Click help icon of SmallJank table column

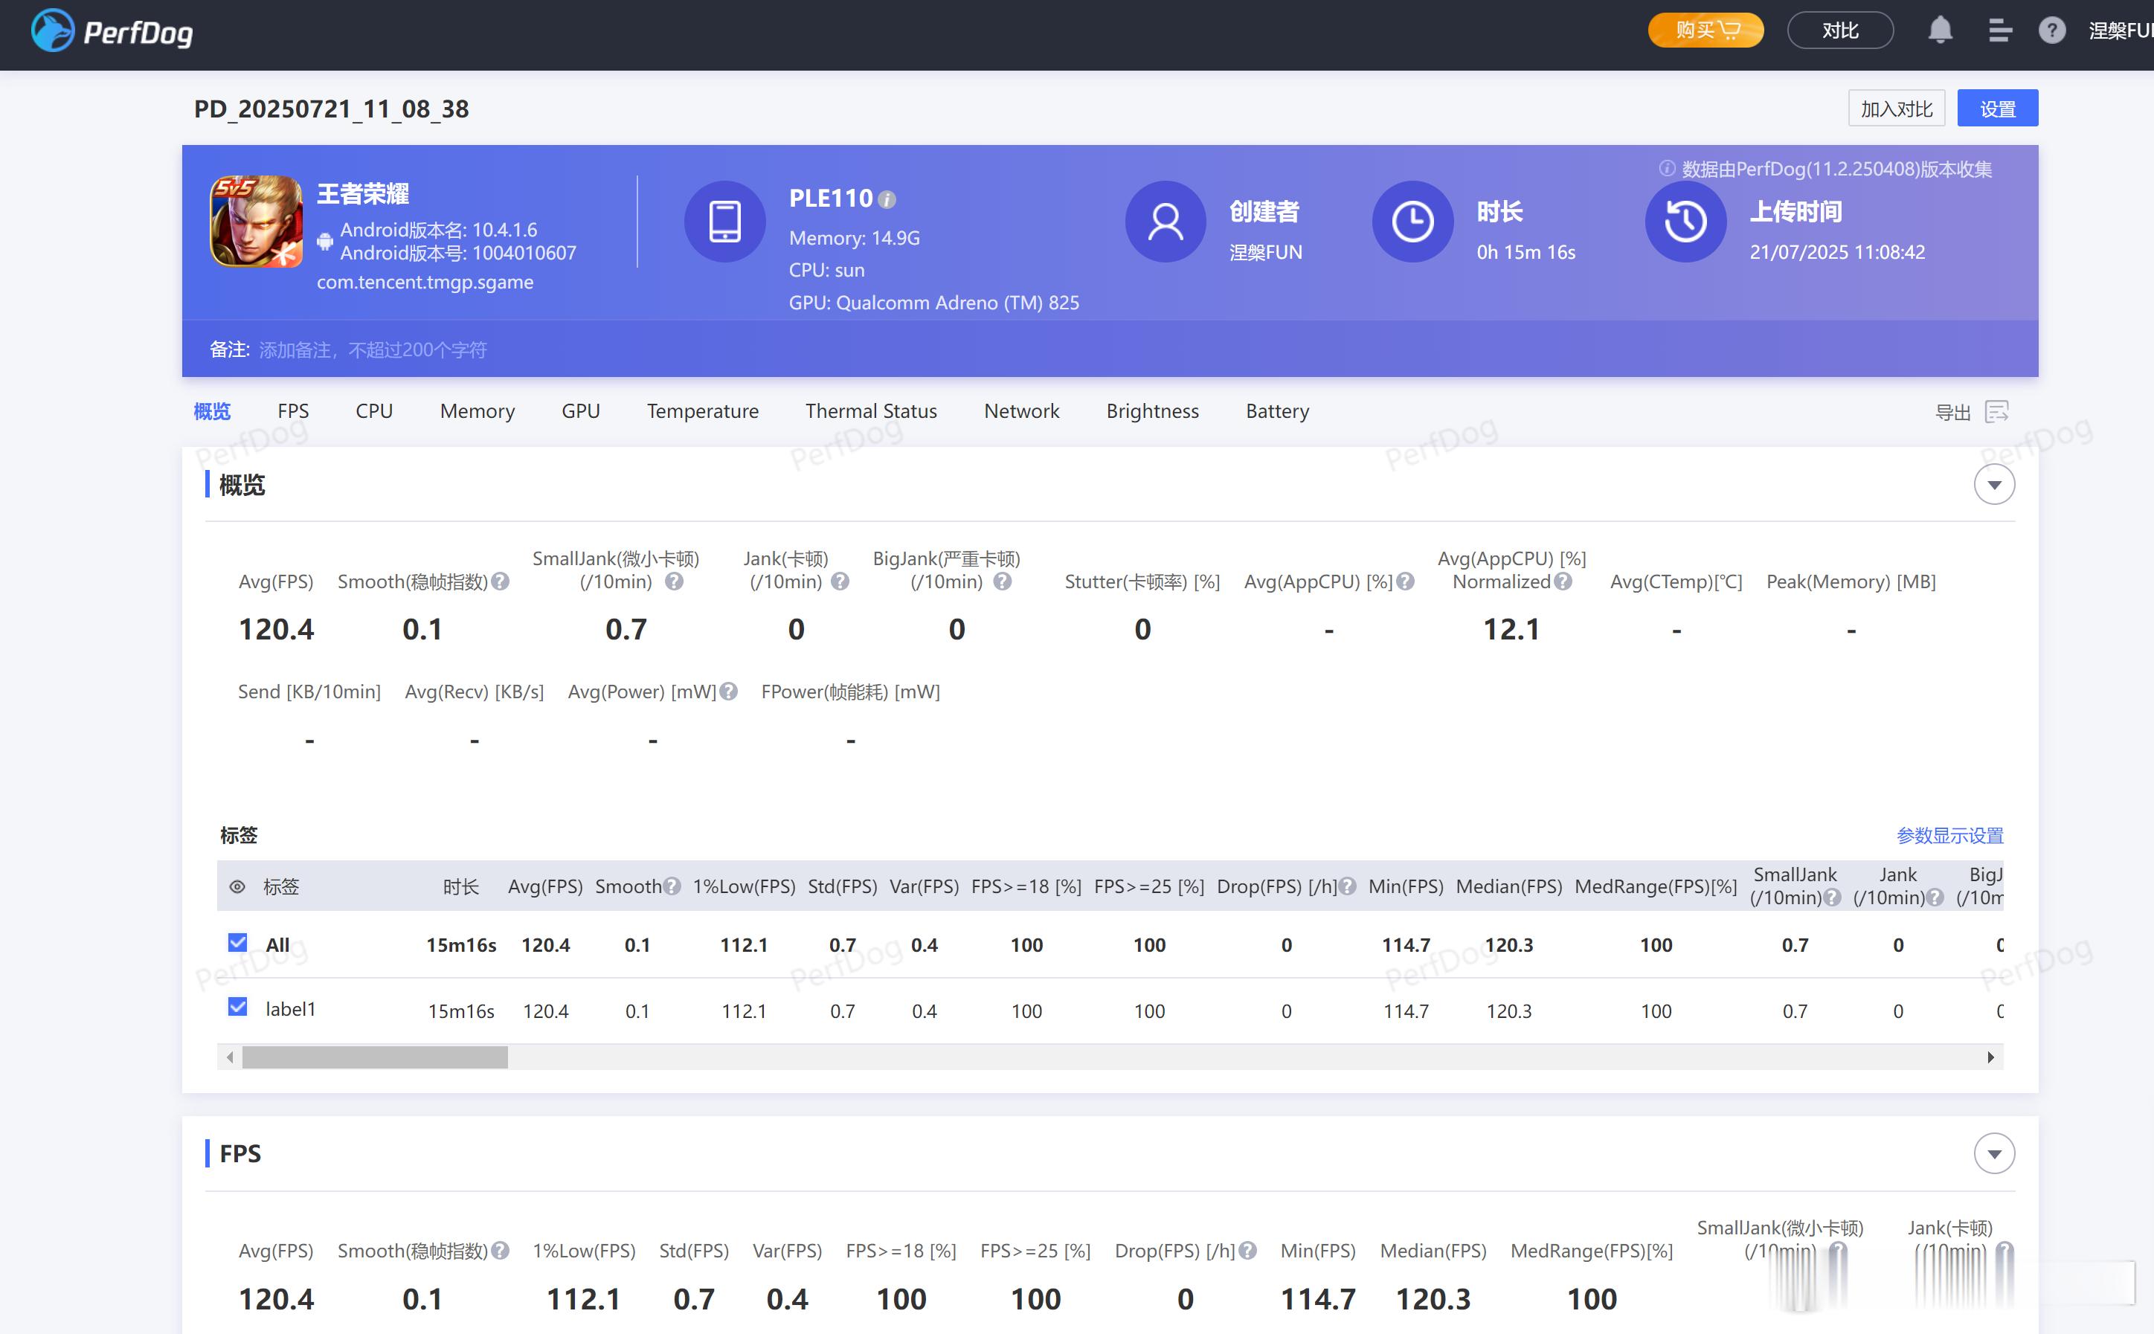pyautogui.click(x=1832, y=898)
